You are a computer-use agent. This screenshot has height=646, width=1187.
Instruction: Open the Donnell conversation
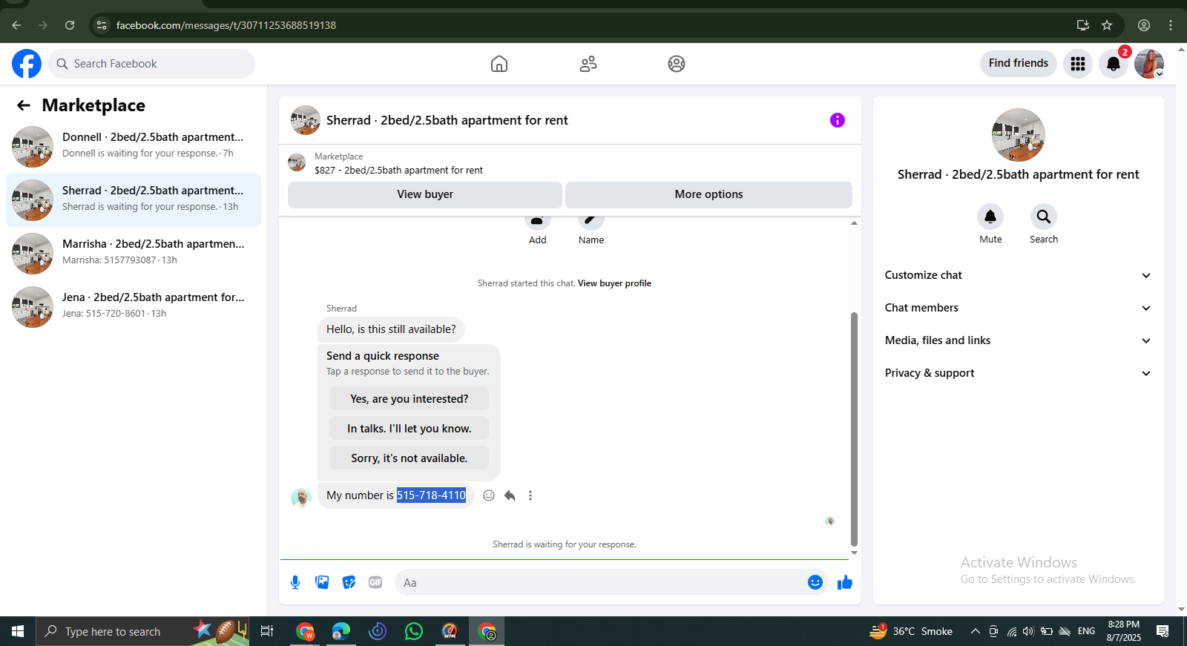(134, 146)
